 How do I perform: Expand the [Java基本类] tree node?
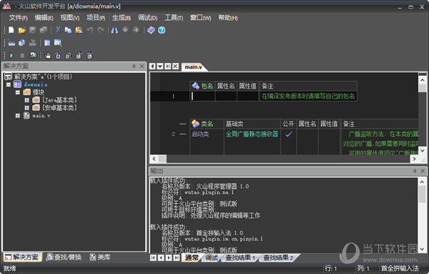(x=27, y=100)
